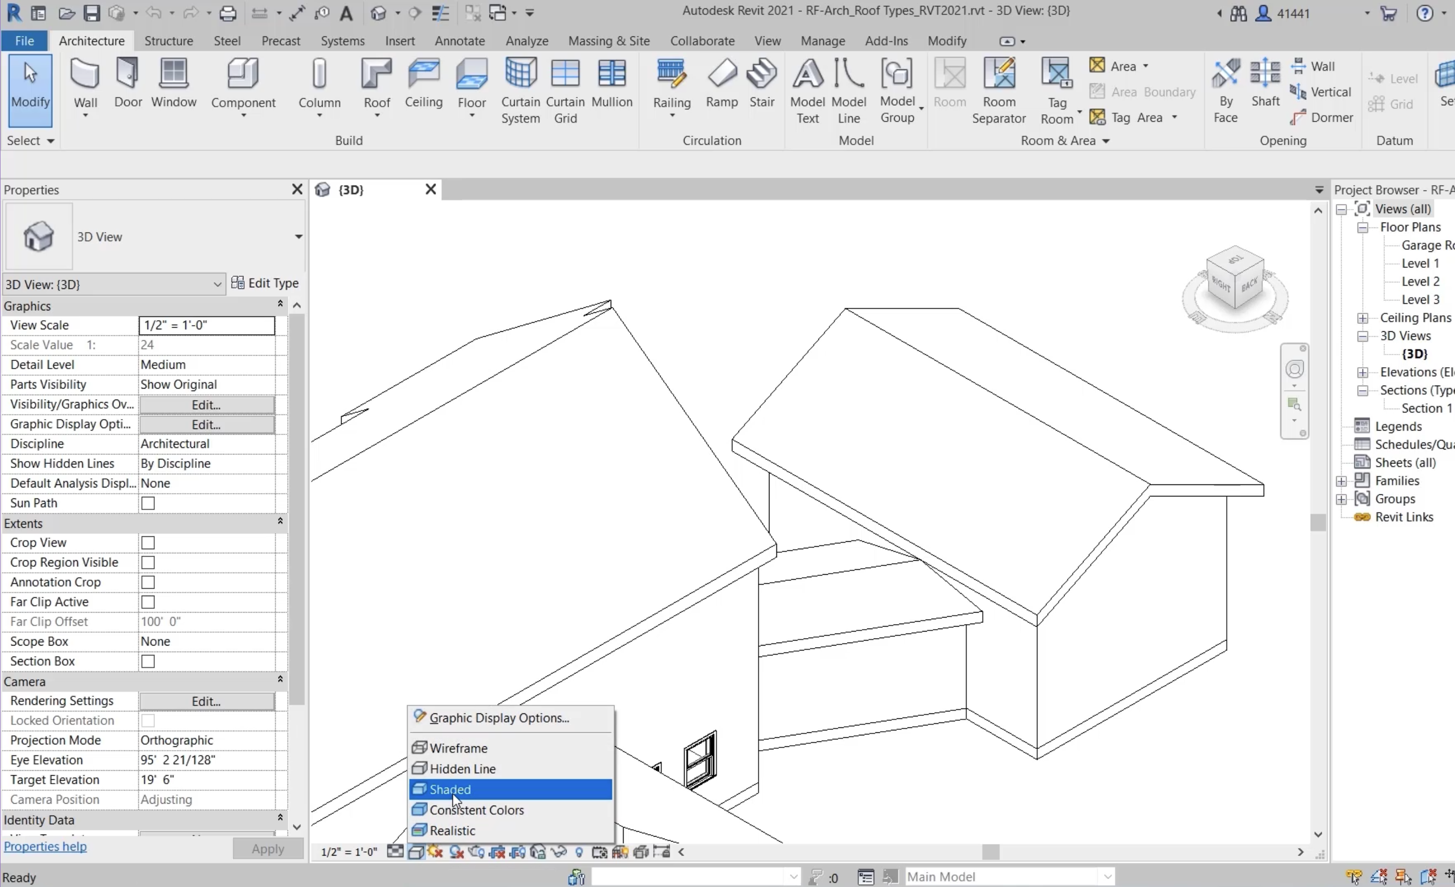Open Graphic Display Options menu entry

(x=511, y=718)
